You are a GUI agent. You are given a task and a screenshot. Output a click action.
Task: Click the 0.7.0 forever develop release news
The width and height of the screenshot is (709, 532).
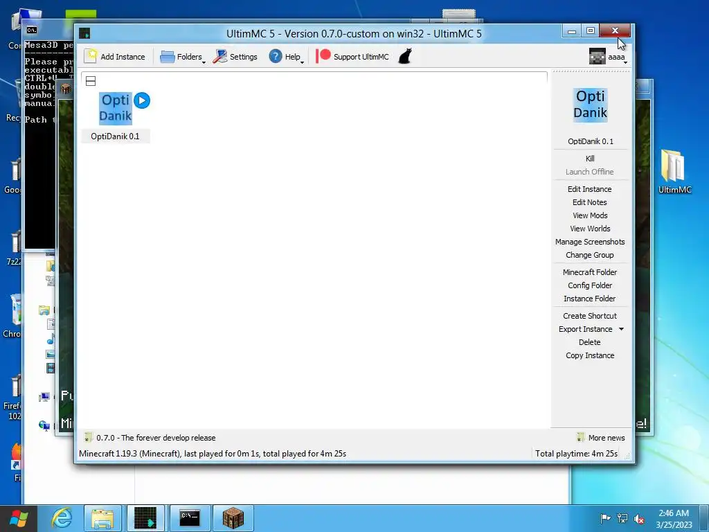click(x=150, y=438)
